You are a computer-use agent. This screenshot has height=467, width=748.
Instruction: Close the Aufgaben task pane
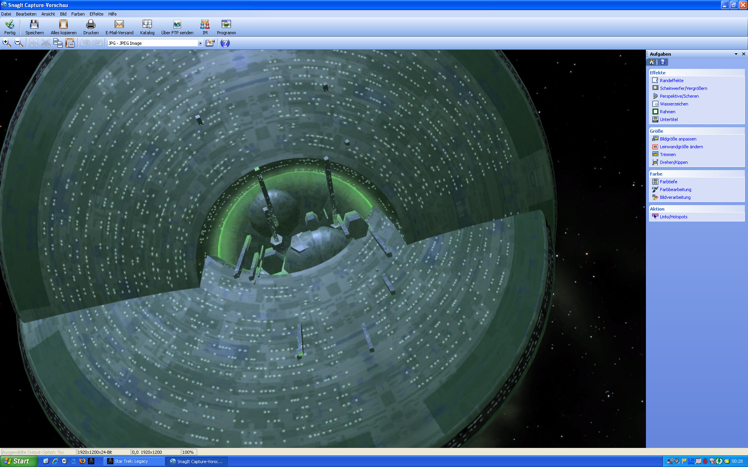(x=744, y=54)
